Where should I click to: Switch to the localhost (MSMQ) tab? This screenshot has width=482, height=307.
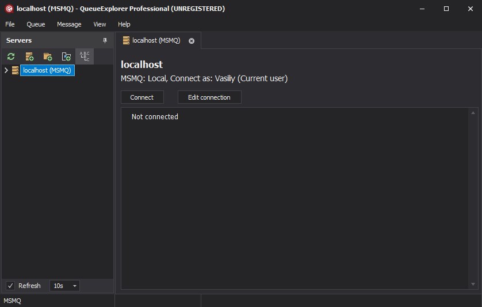tap(155, 41)
